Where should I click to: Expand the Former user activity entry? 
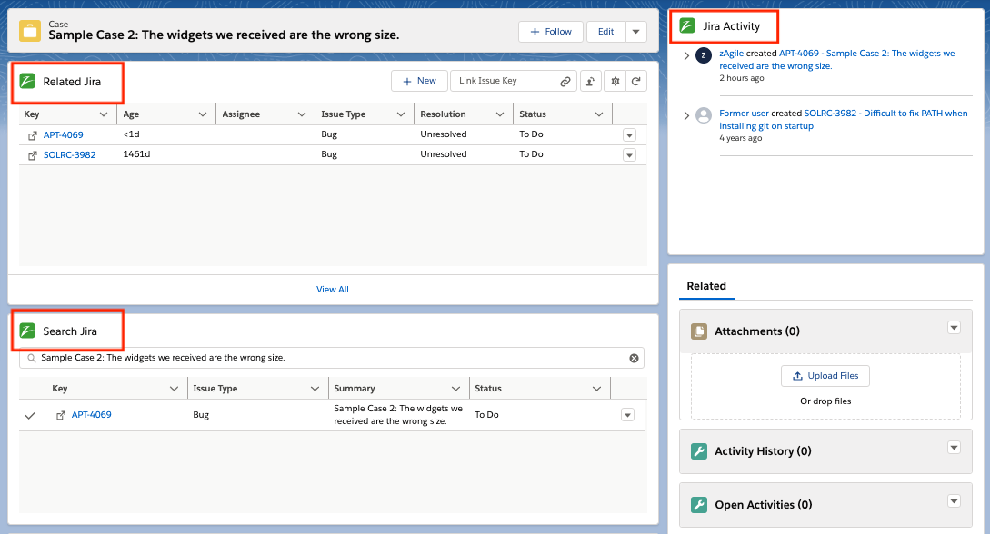[x=685, y=115]
